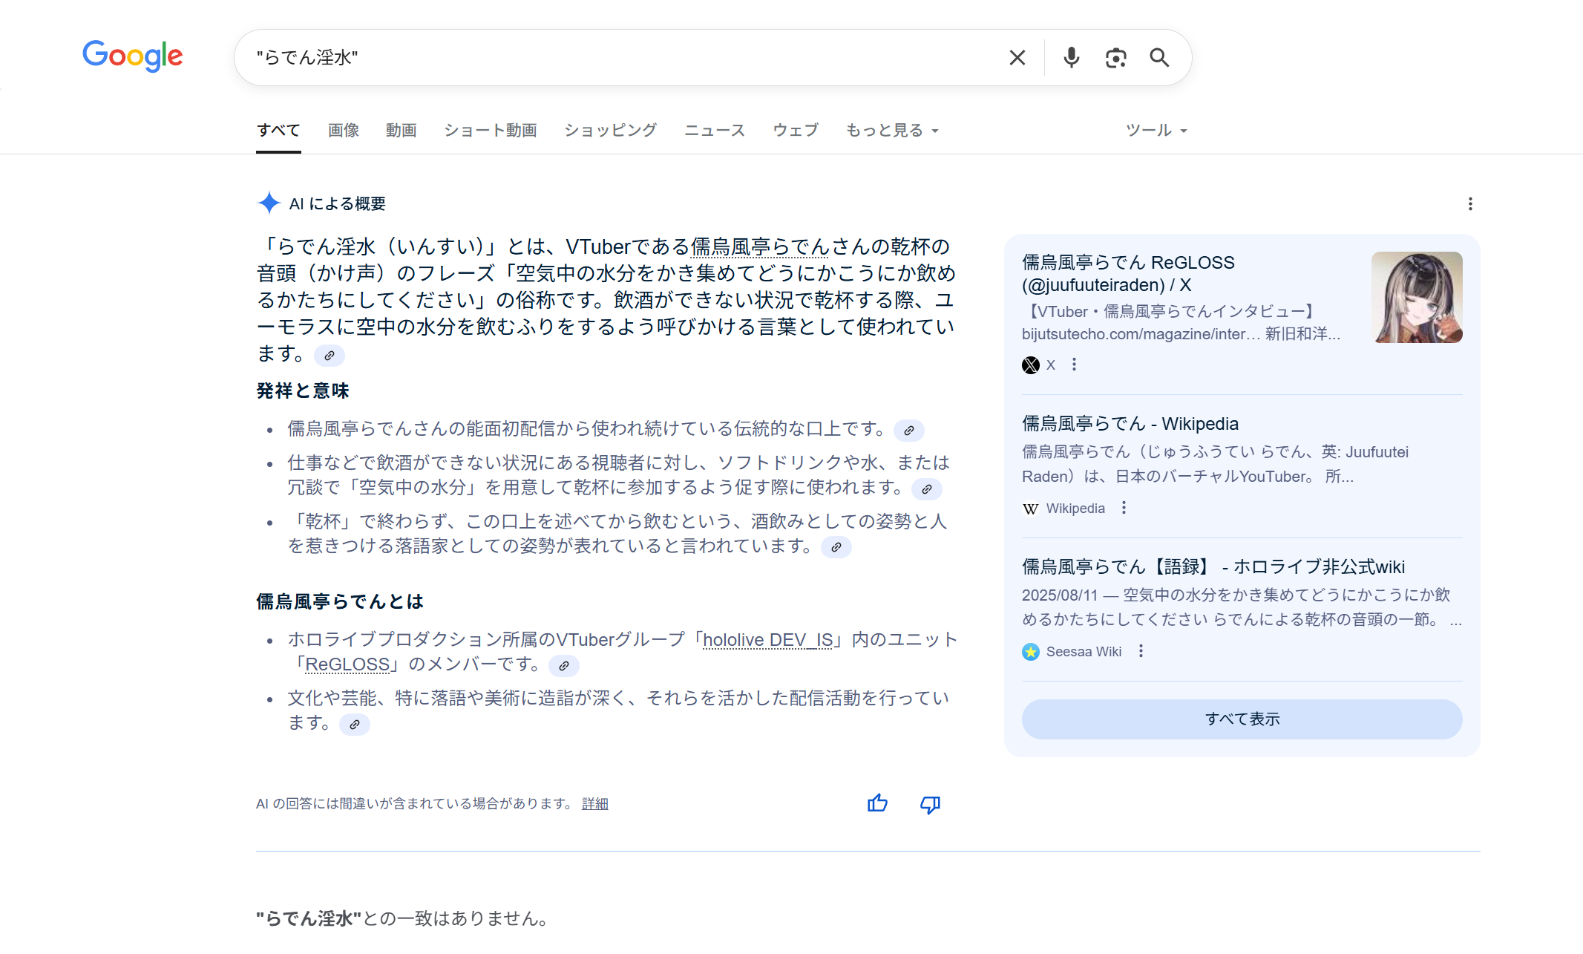Viewport: 1583px width, 954px height.
Task: Select the すべて tab
Action: pyautogui.click(x=278, y=131)
